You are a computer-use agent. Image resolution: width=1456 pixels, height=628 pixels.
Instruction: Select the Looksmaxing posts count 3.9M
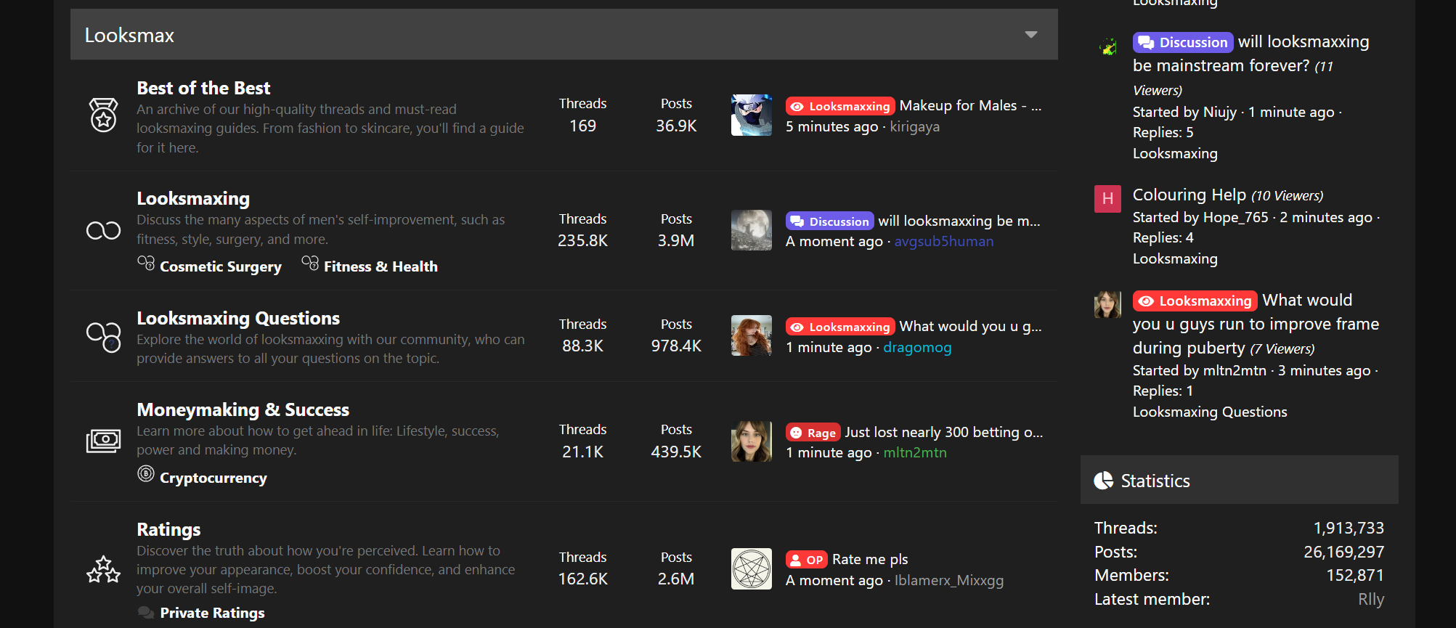675,240
